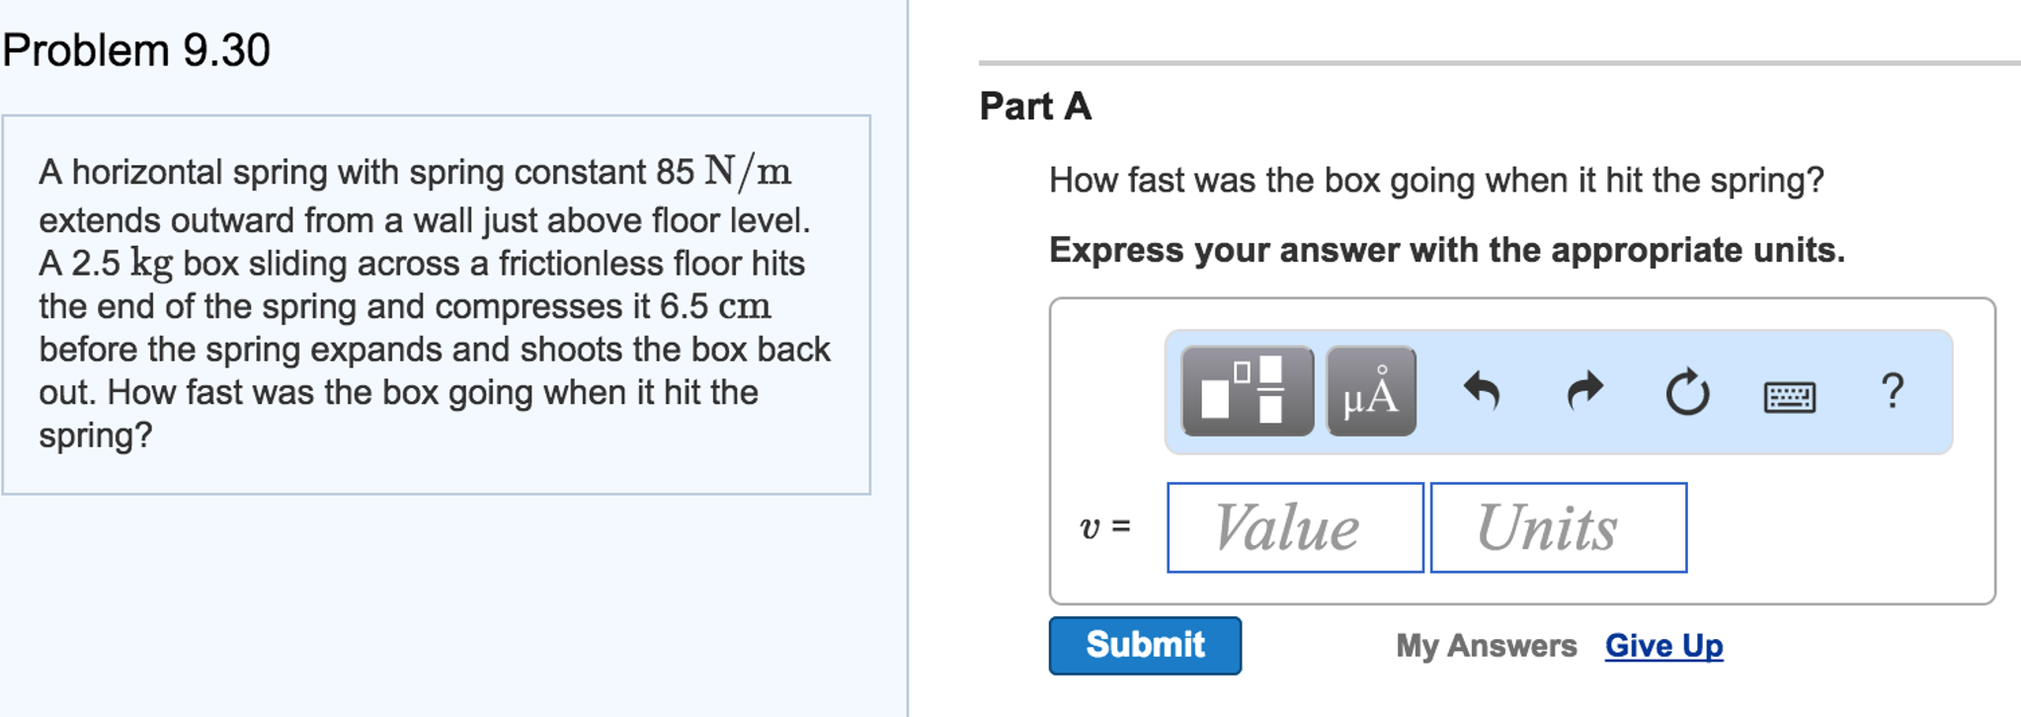Click the redo arrow icon

[1585, 391]
